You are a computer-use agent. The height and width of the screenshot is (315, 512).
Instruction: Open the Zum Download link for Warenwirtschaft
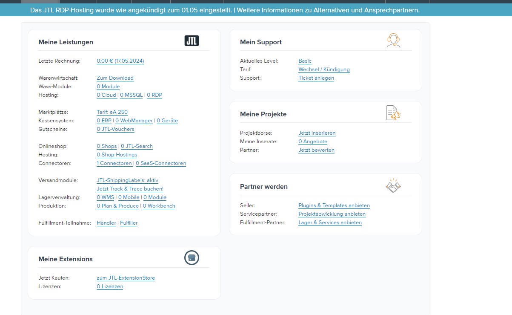(x=115, y=78)
